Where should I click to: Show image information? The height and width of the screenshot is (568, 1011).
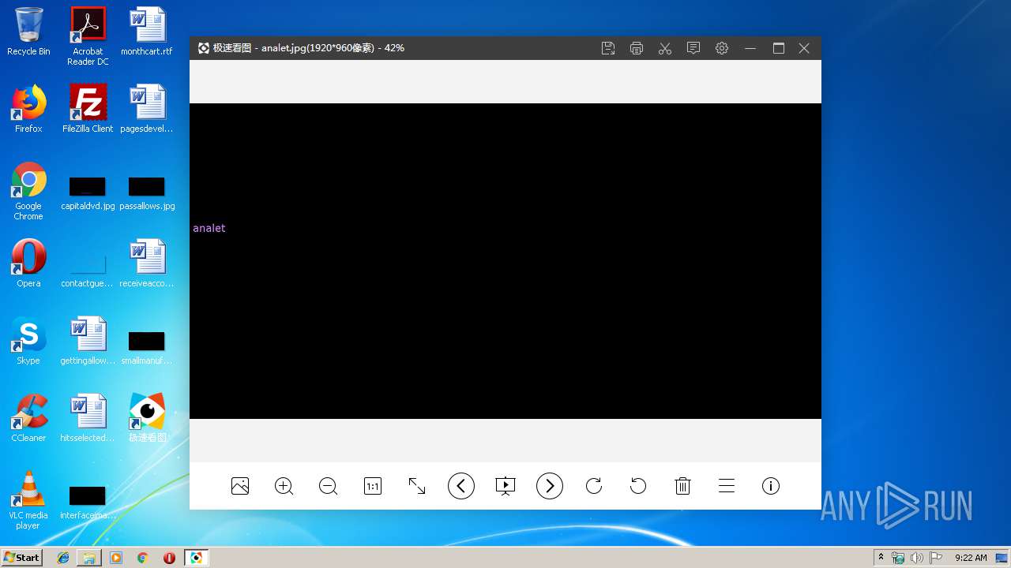point(771,486)
